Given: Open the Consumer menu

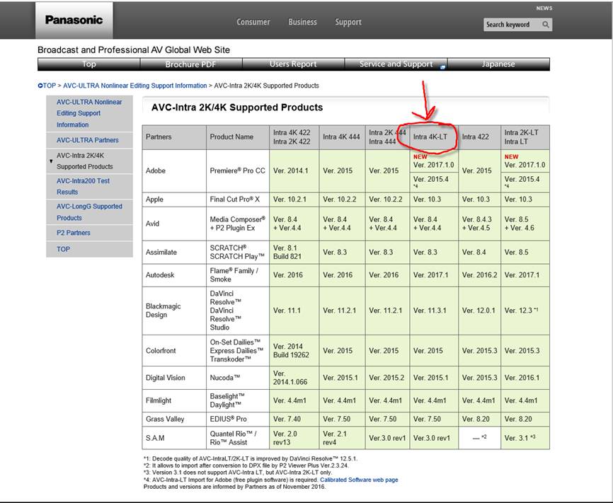Looking at the screenshot, I should point(253,22).
